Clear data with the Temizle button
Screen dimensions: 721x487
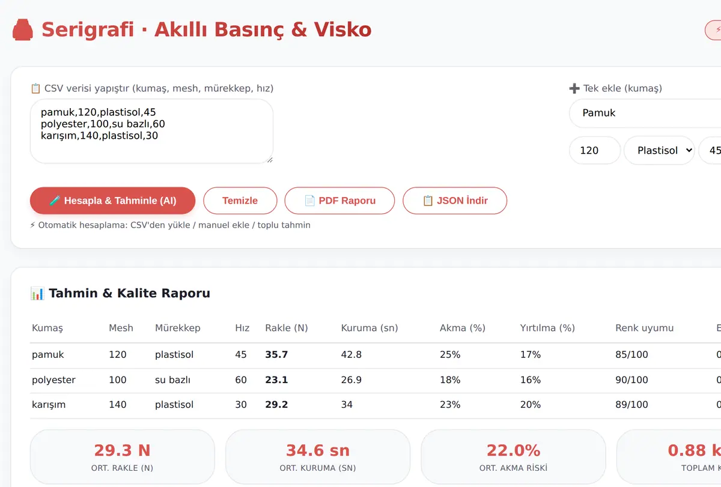pos(240,201)
